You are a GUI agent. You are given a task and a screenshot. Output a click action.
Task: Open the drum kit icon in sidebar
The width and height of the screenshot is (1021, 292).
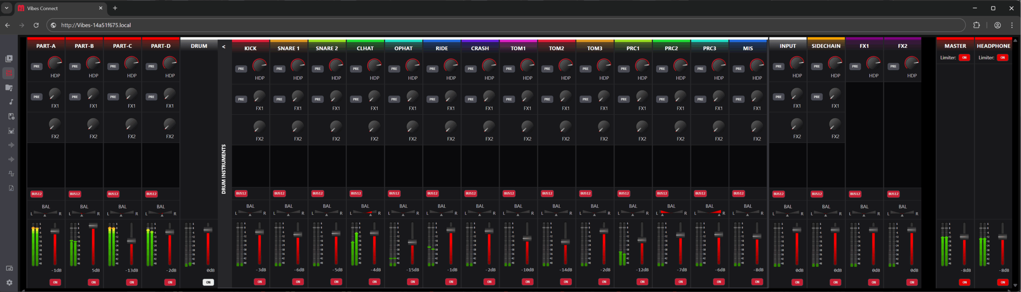[11, 131]
